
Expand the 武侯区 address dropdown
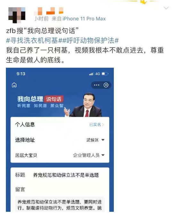95,140
